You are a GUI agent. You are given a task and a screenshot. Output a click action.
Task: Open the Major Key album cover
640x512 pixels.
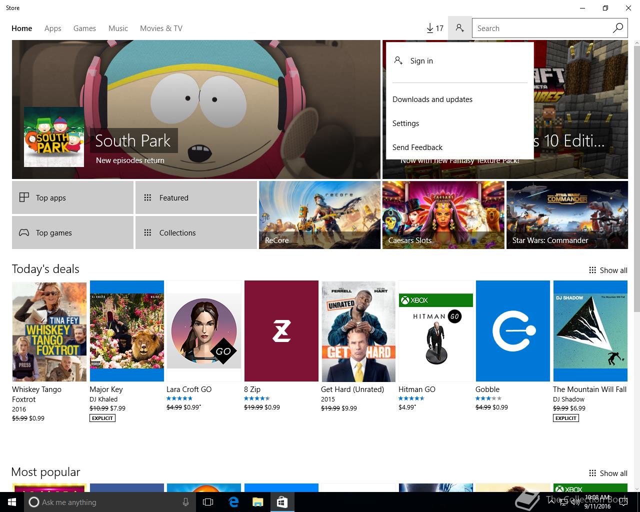click(127, 331)
